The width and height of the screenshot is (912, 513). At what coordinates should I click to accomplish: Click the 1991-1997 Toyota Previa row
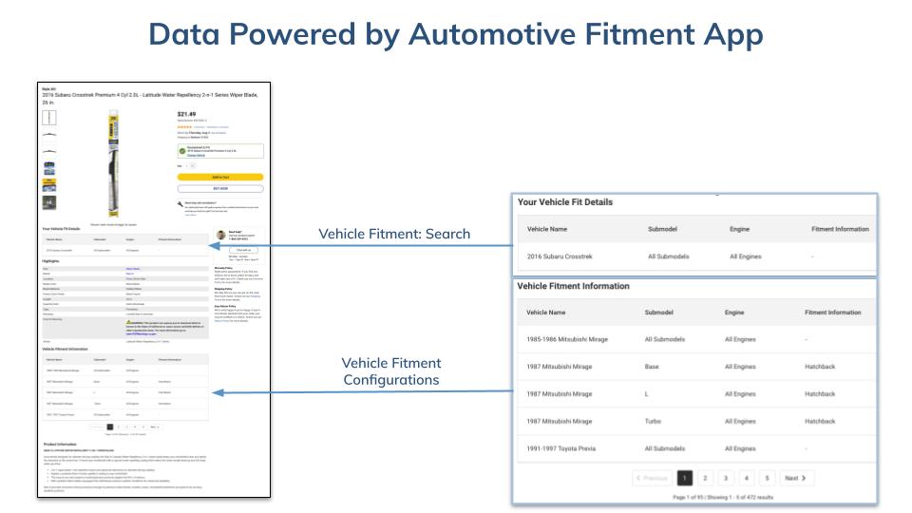point(693,447)
